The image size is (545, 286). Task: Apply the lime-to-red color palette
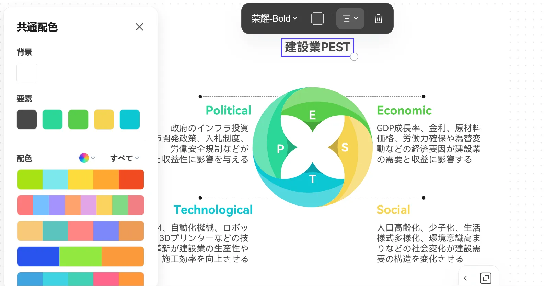pyautogui.click(x=80, y=179)
